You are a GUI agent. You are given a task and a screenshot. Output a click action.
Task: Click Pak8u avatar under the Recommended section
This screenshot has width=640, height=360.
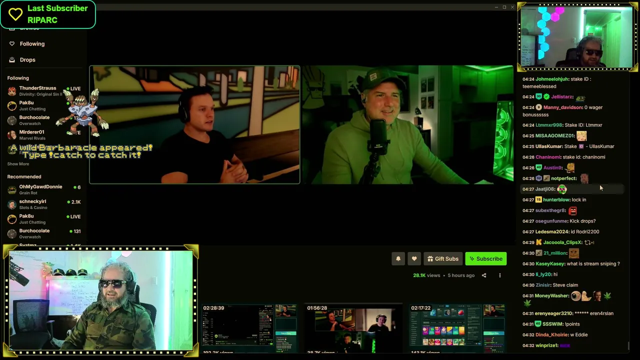point(12,219)
